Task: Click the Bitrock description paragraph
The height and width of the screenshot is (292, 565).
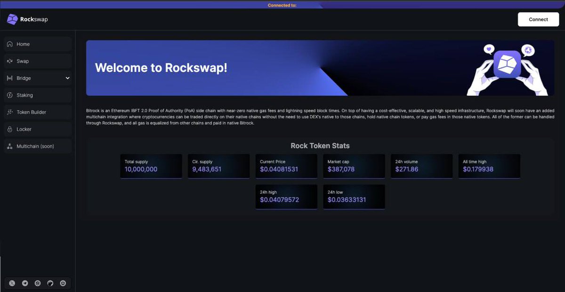Action: 320,116
